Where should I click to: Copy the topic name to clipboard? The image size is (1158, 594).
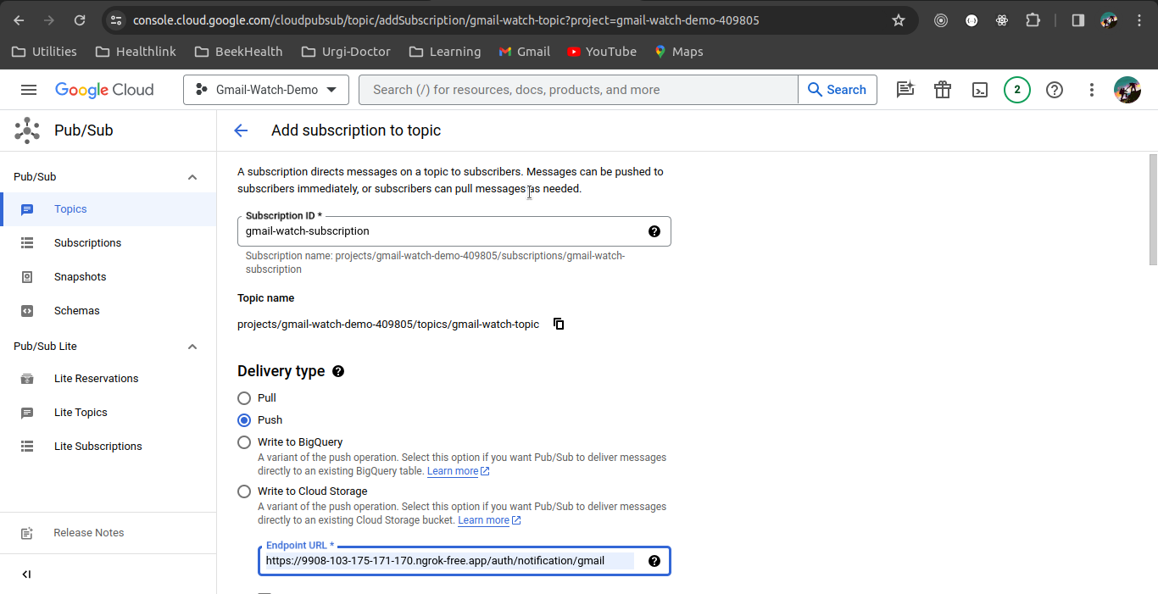559,324
